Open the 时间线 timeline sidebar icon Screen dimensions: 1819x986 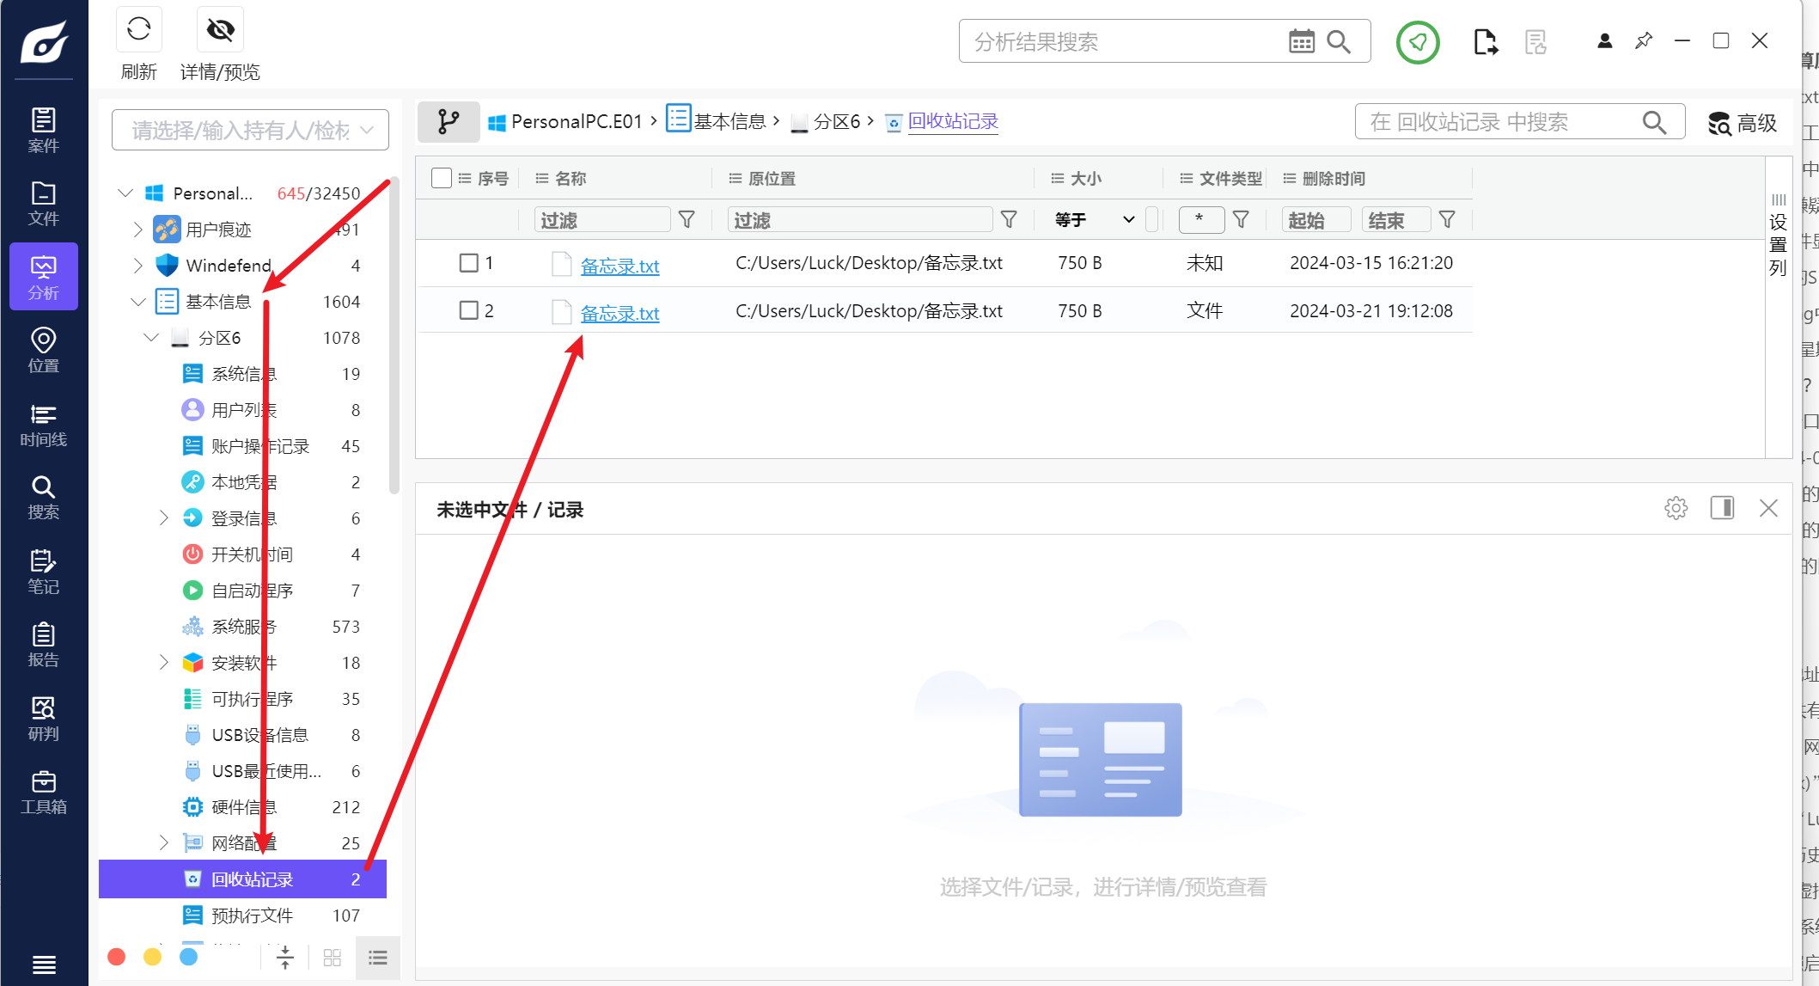click(43, 426)
